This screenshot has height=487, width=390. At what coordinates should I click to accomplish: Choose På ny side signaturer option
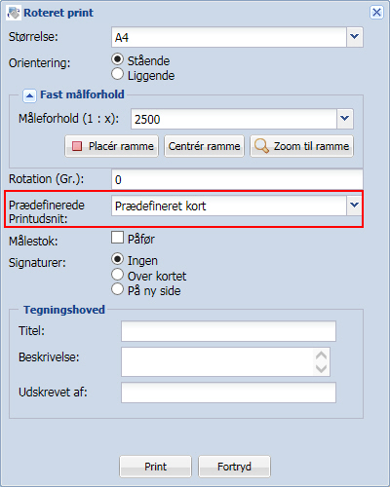pos(117,289)
